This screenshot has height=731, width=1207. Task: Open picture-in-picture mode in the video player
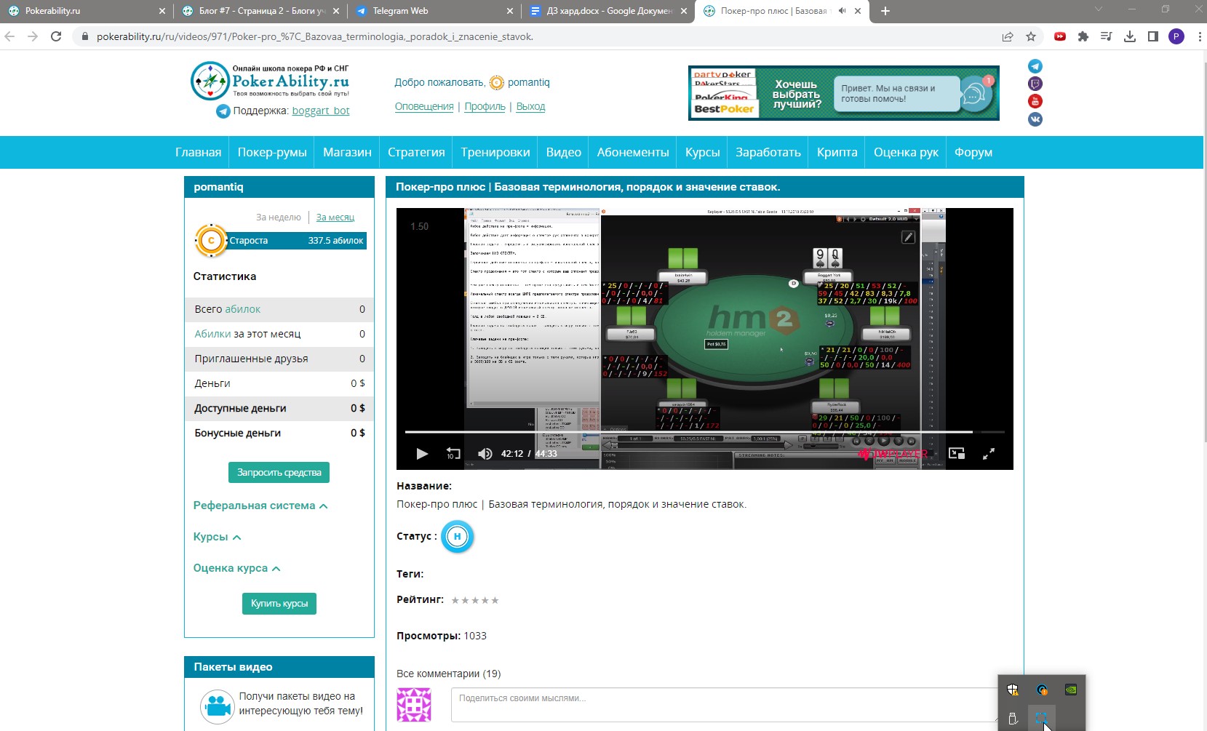point(957,454)
